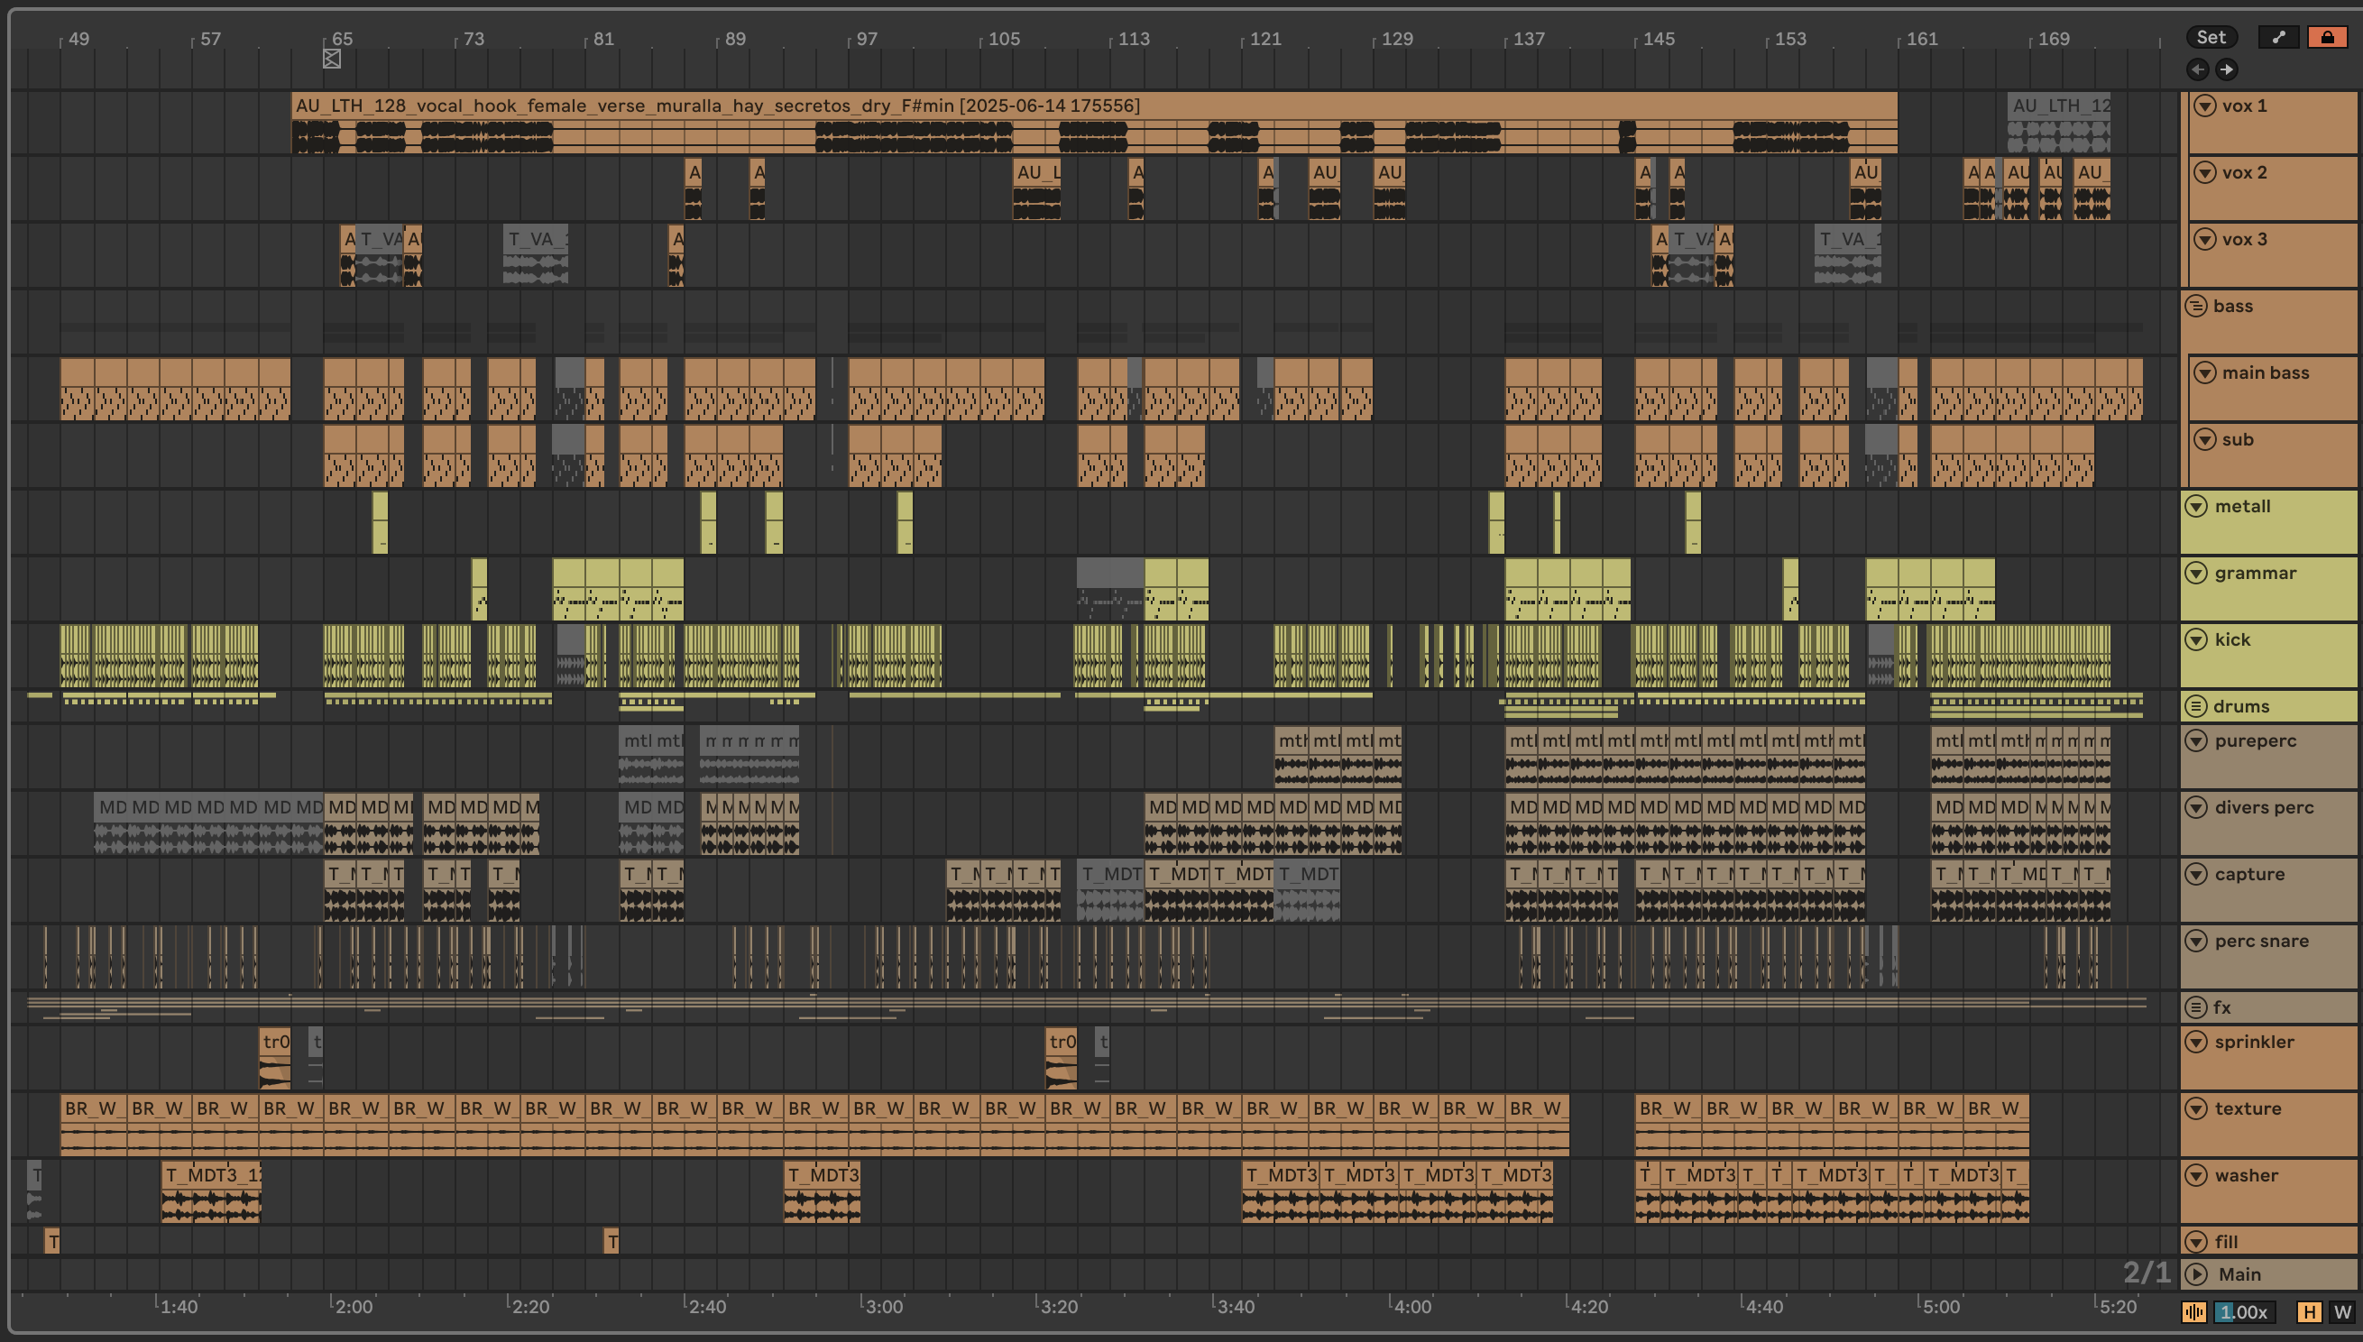Click the 1.00x waveform zoom value field
Viewport: 2363px width, 1342px height.
[2242, 1311]
